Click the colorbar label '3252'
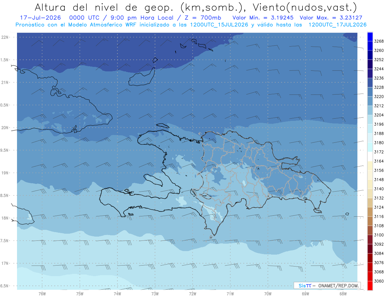 (x=379, y=60)
